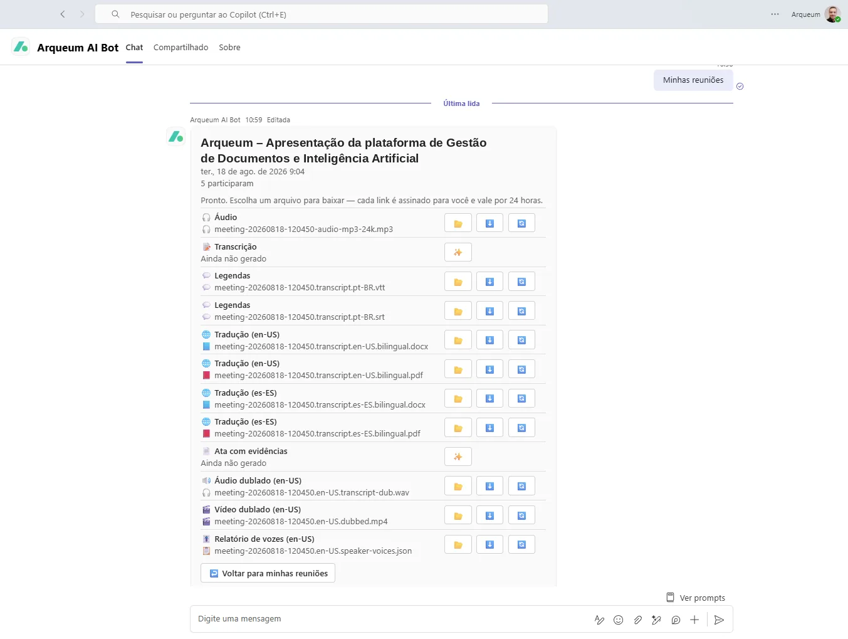This screenshot has width=848, height=639.
Task: Open folder for es-ES.bilingual.docx translation
Action: click(458, 398)
